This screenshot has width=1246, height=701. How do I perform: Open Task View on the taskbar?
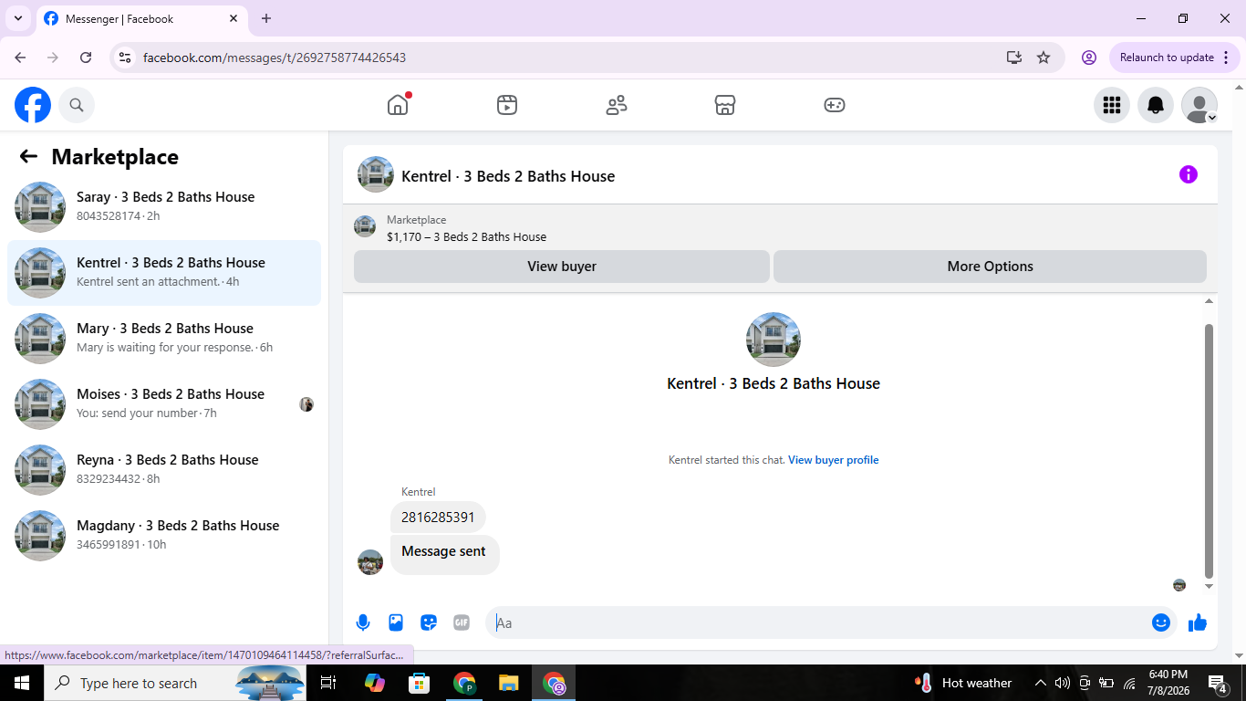(328, 683)
